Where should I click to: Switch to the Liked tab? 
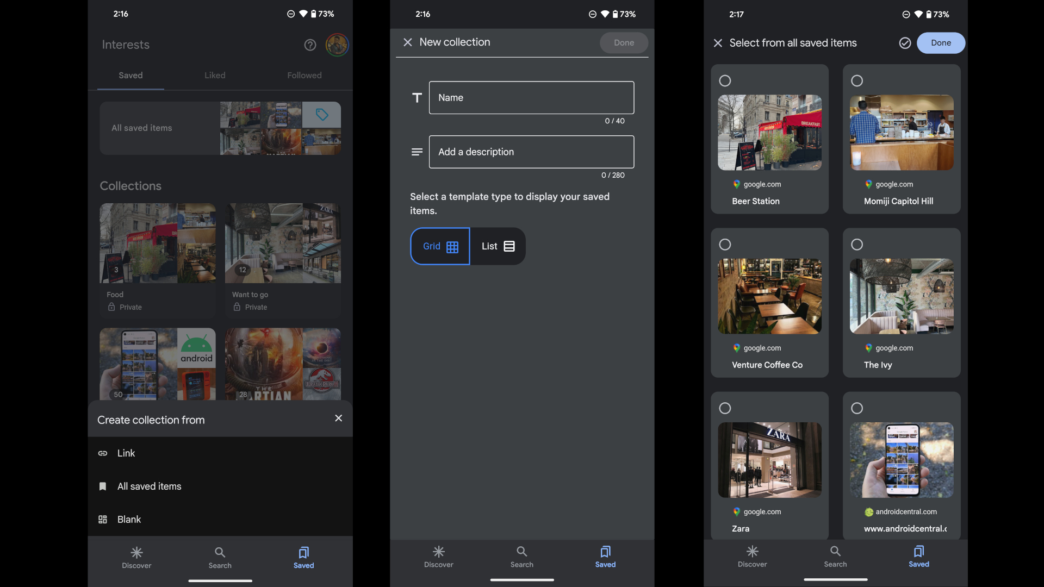point(215,75)
